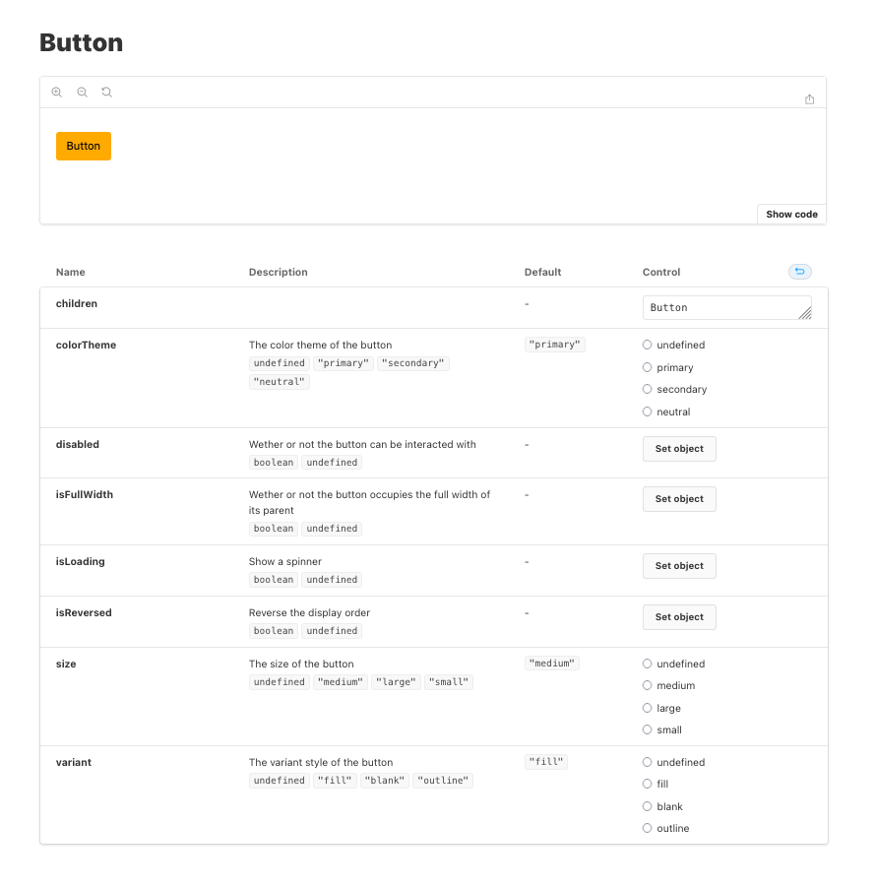876x886 pixels.
Task: Reset the canvas zoom level
Action: click(106, 93)
